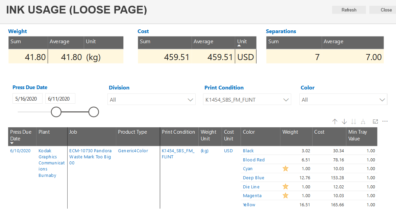This screenshot has height=213, width=396.
Task: Click the drill up arrow icon
Action: (335, 122)
